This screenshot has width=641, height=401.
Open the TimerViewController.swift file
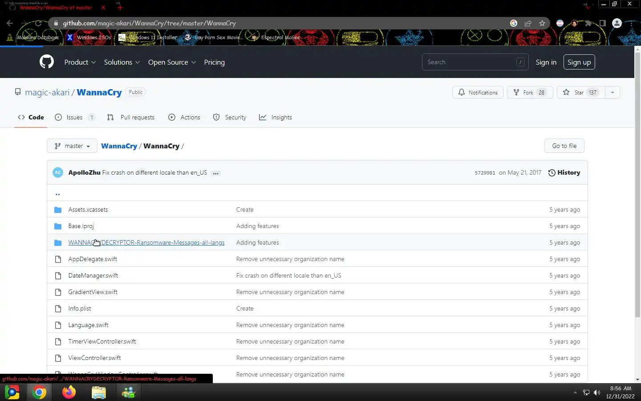[102, 341]
